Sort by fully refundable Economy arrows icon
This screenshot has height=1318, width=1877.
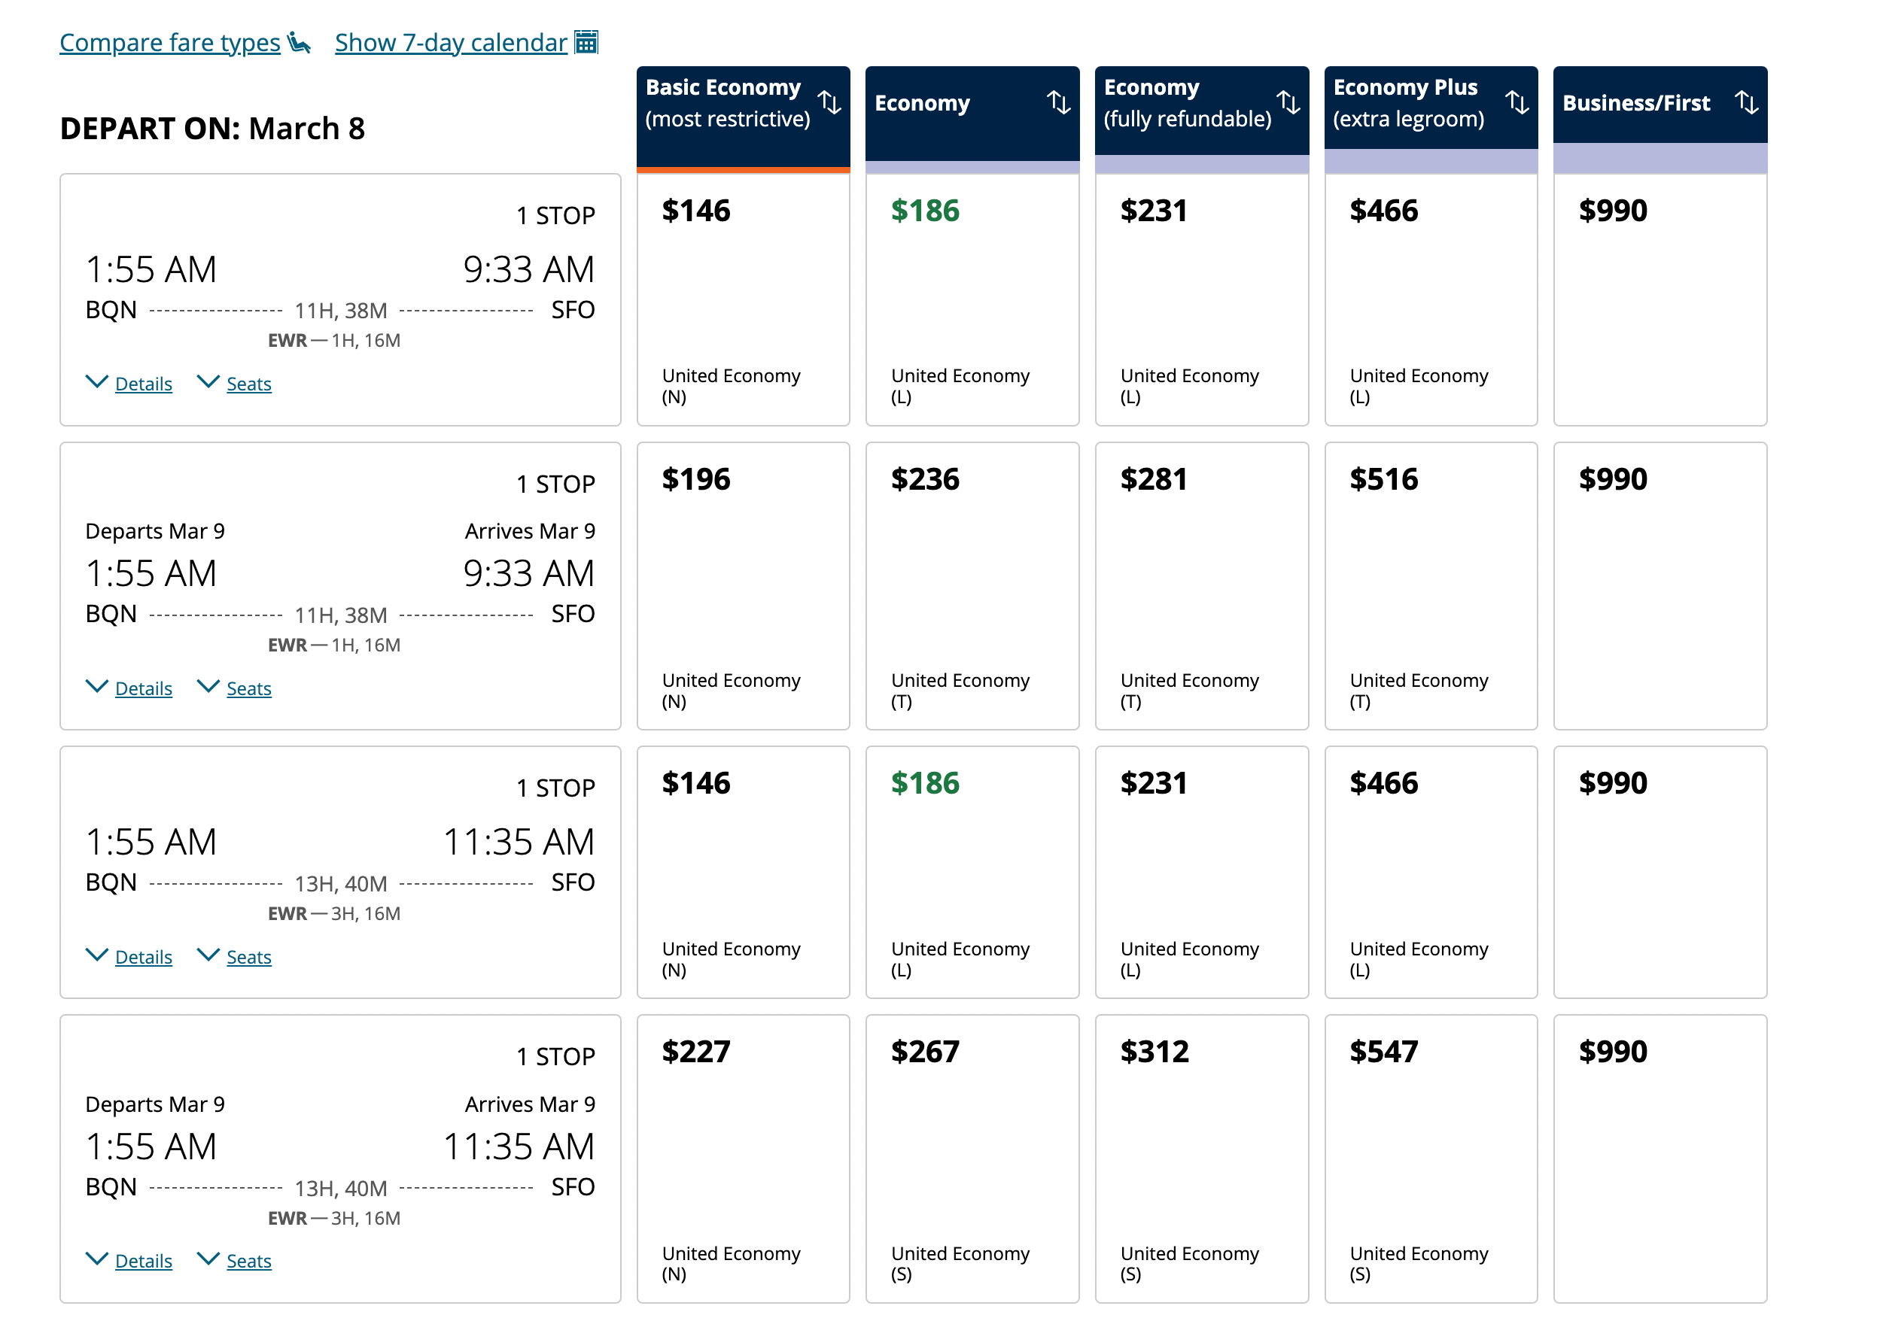(1288, 103)
